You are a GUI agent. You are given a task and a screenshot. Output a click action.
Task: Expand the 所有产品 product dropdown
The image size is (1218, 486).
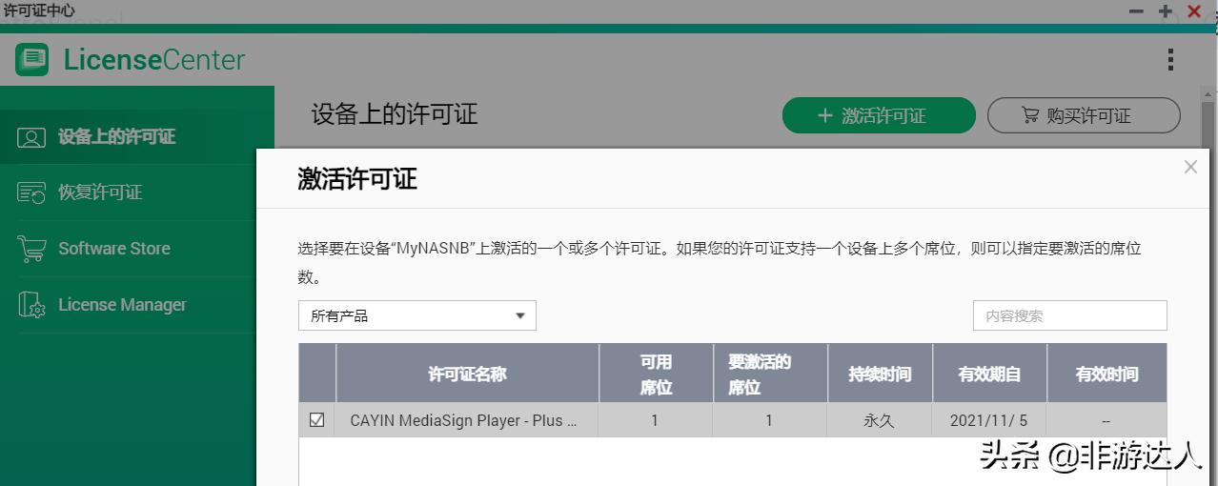tap(417, 315)
